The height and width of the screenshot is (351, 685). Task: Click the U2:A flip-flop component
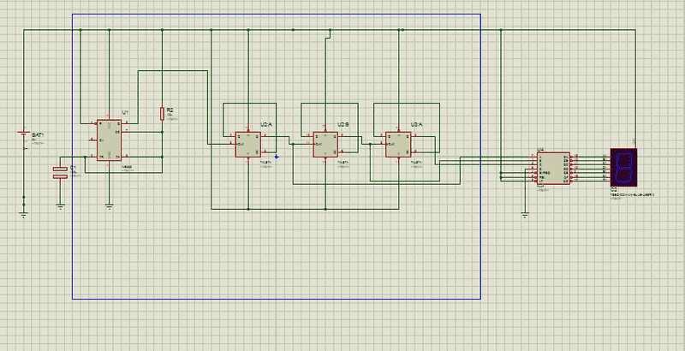tap(247, 144)
